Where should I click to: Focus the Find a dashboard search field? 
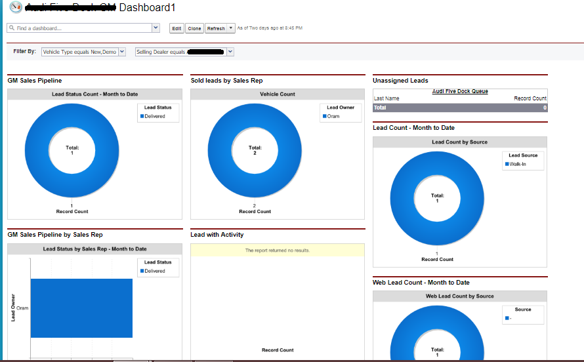click(79, 28)
